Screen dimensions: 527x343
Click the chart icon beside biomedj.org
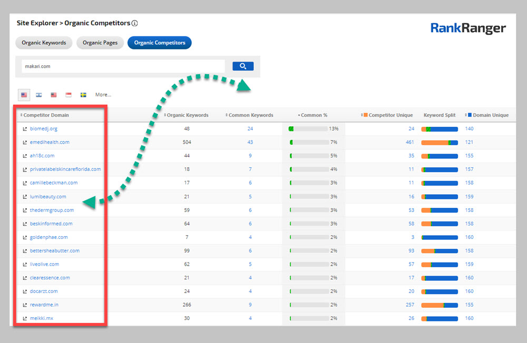pos(24,129)
